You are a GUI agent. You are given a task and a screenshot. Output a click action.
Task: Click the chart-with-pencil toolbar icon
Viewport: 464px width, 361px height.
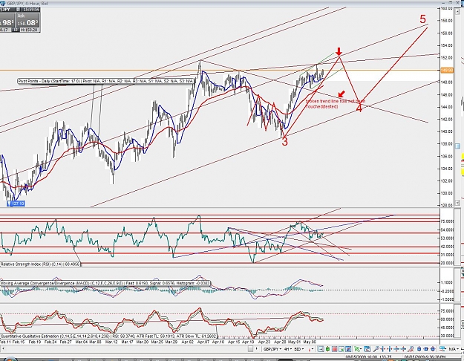click(x=342, y=349)
